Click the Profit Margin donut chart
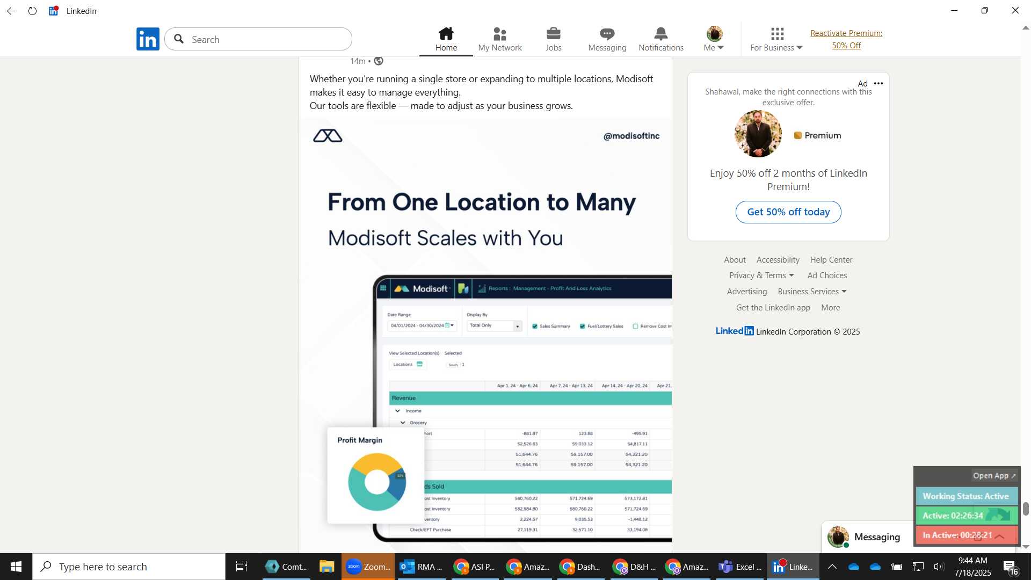This screenshot has height=580, width=1031. coord(377,482)
